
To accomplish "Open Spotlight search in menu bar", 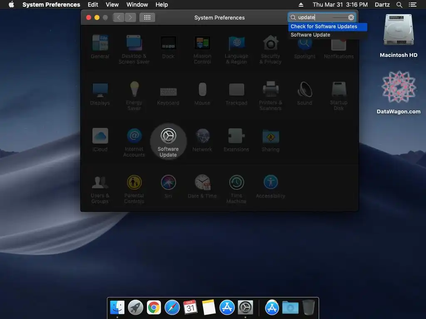I will pyautogui.click(x=399, y=5).
